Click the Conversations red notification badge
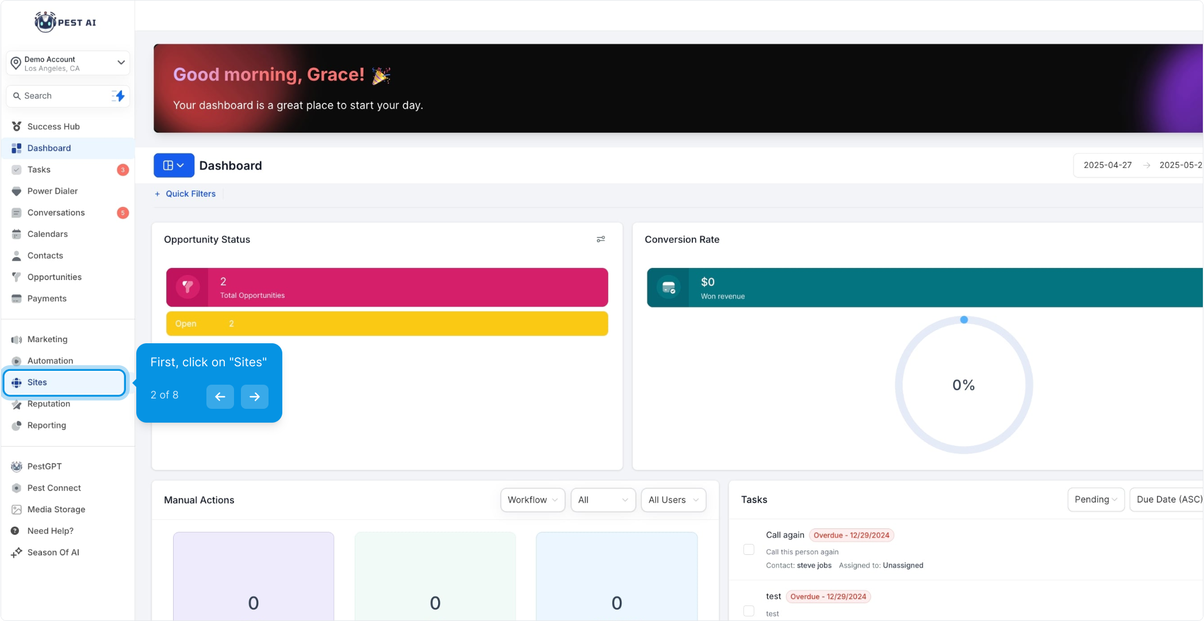 [122, 213]
